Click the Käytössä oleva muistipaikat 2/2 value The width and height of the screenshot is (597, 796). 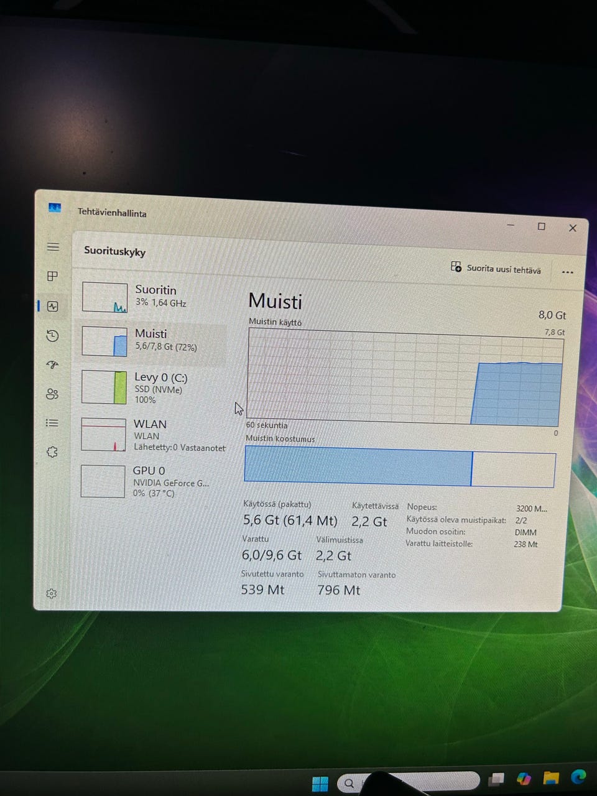point(521,521)
